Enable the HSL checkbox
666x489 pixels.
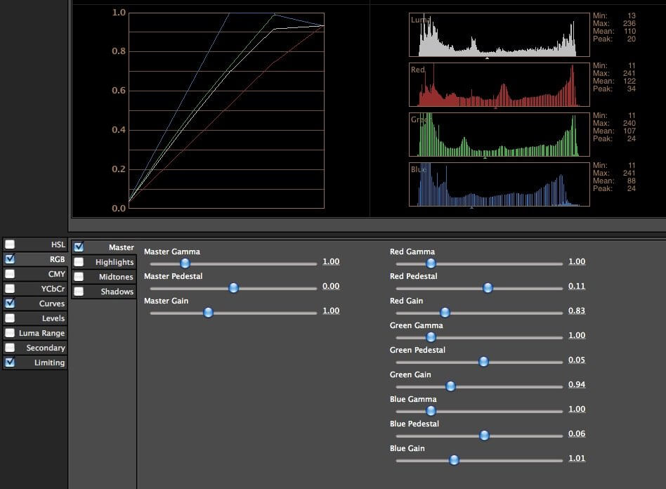point(10,244)
